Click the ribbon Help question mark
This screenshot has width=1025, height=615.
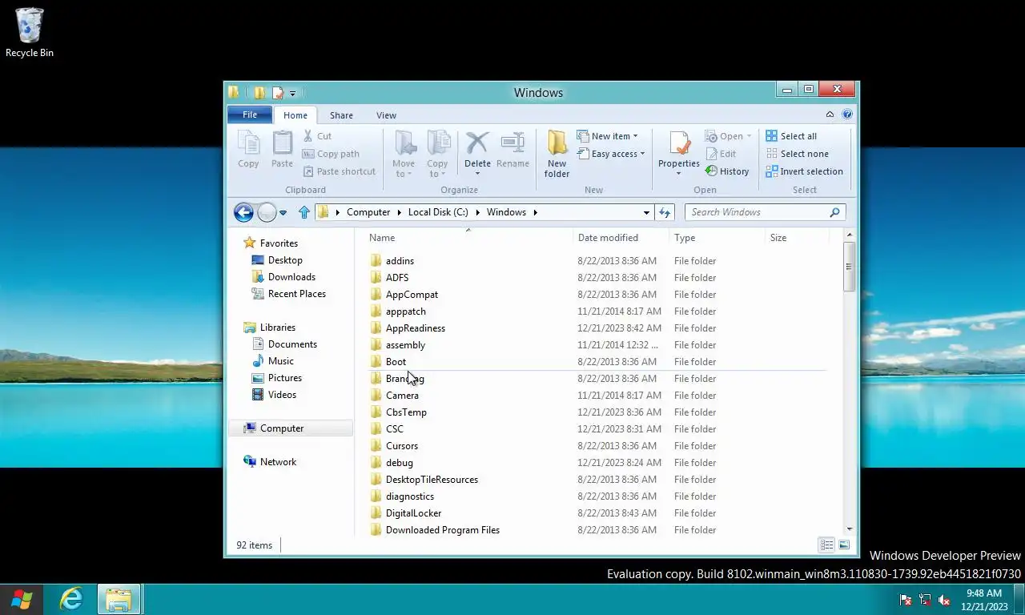[847, 115]
